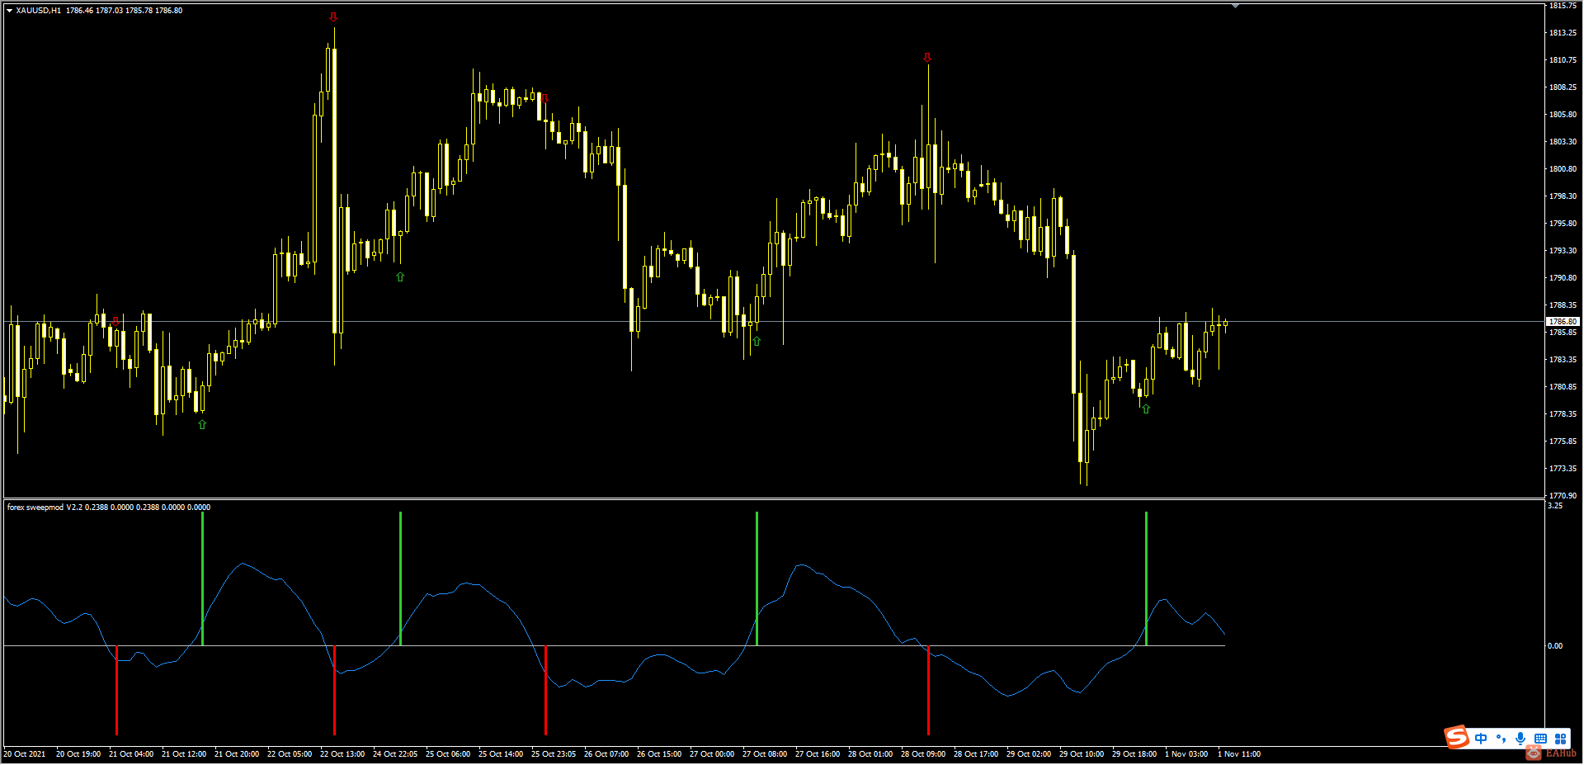This screenshot has height=765, width=1584.
Task: Select the red sell arrow beside the 25 Oct 23:05 candles
Action: 544,98
